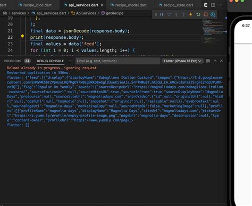Image resolution: width=252 pixels, height=206 pixels.
Task: Maximize the panel with the up chevron
Action: point(215,61)
